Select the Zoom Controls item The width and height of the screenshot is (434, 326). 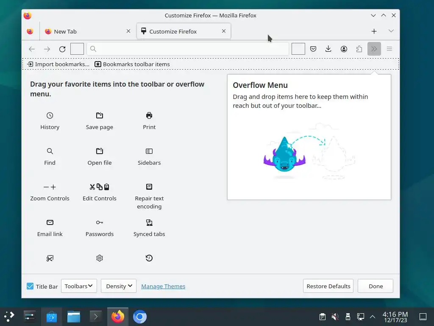[x=50, y=192]
